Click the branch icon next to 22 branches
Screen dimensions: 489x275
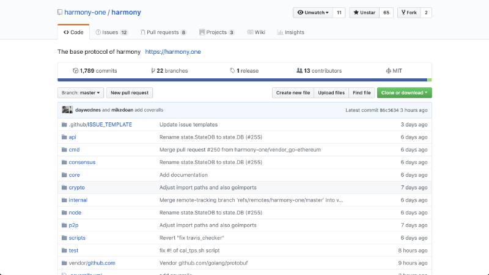[x=153, y=71]
